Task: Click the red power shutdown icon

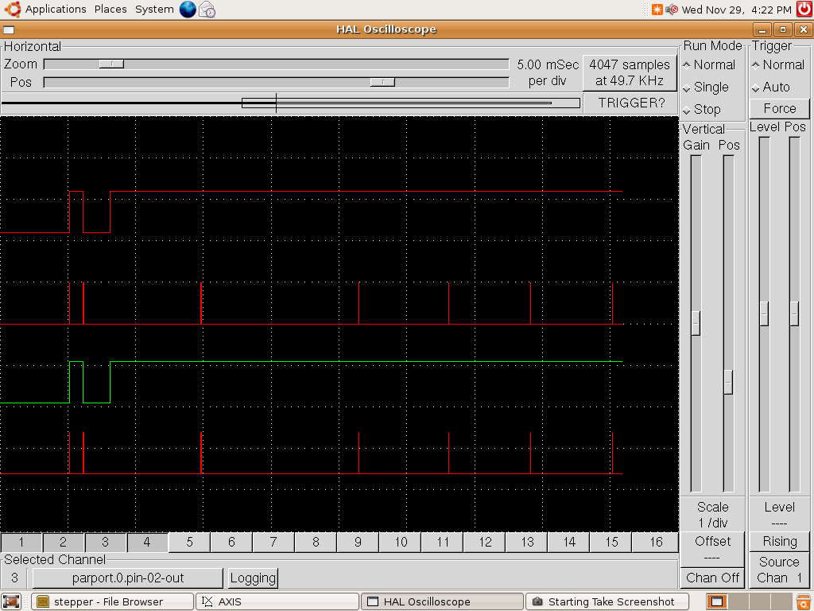Action: coord(804,9)
